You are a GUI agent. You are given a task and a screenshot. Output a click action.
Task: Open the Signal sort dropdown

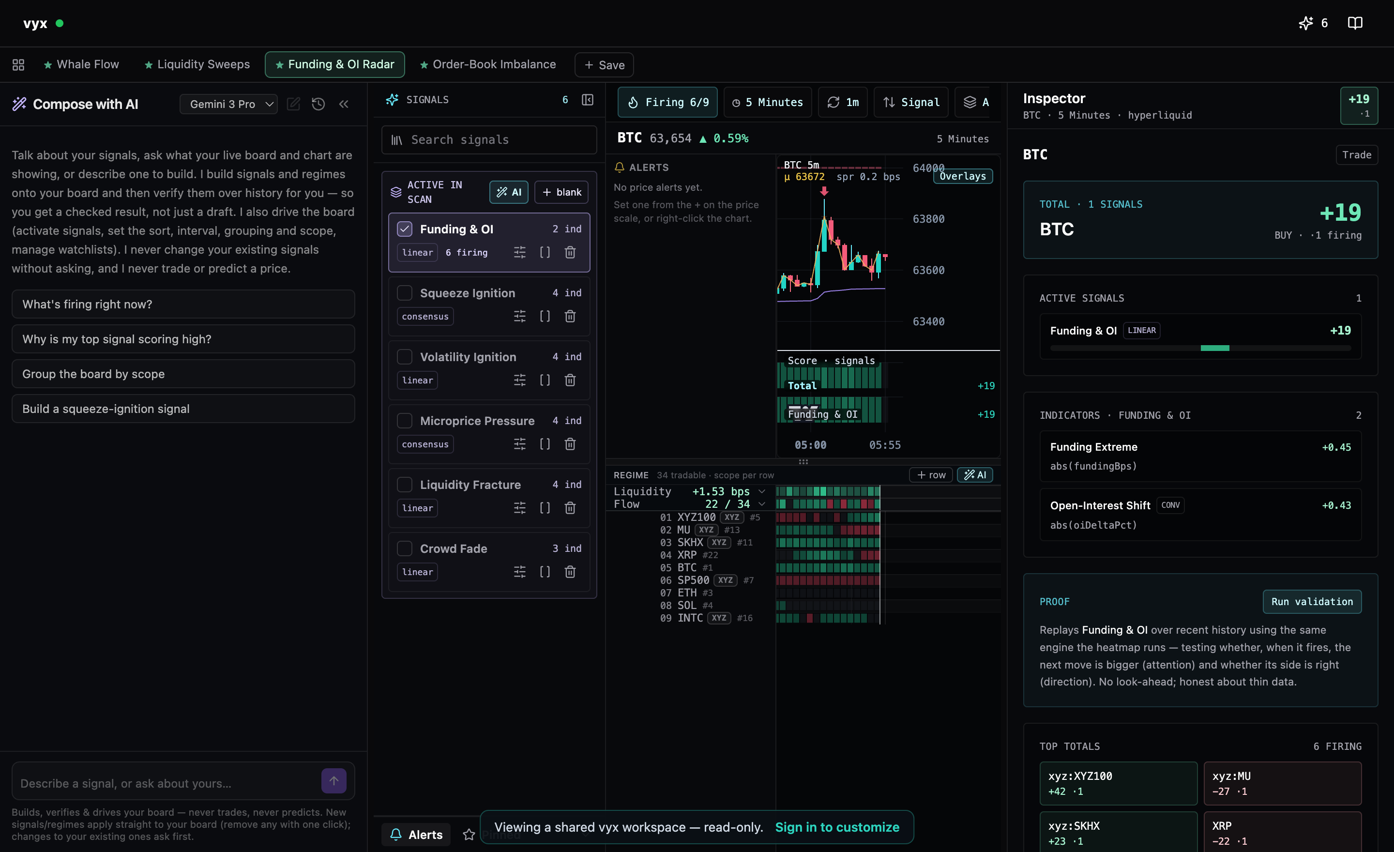point(911,103)
